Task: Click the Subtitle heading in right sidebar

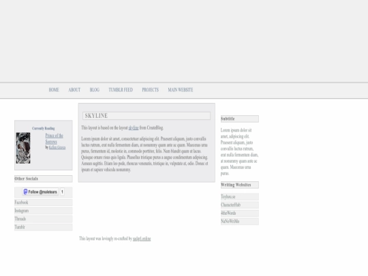Action: click(240, 119)
